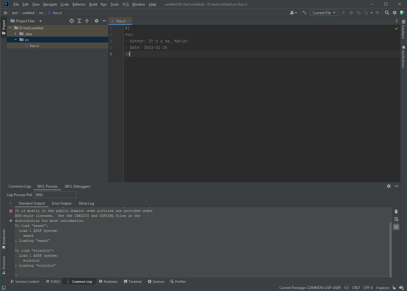Open Bookmarks side tool window
Screen dimensions: 407x291
coord(4,239)
